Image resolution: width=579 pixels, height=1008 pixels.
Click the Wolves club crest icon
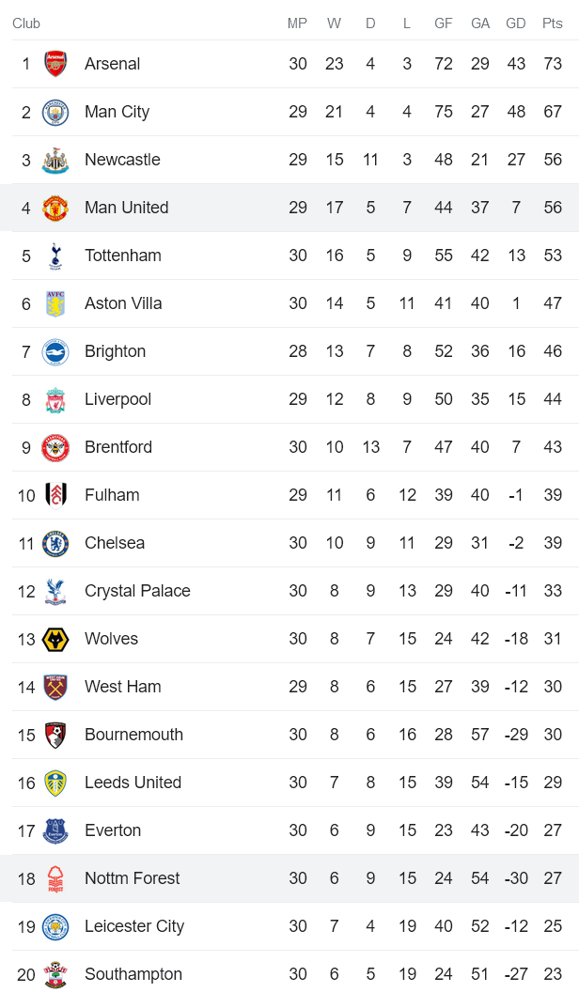coord(55,639)
